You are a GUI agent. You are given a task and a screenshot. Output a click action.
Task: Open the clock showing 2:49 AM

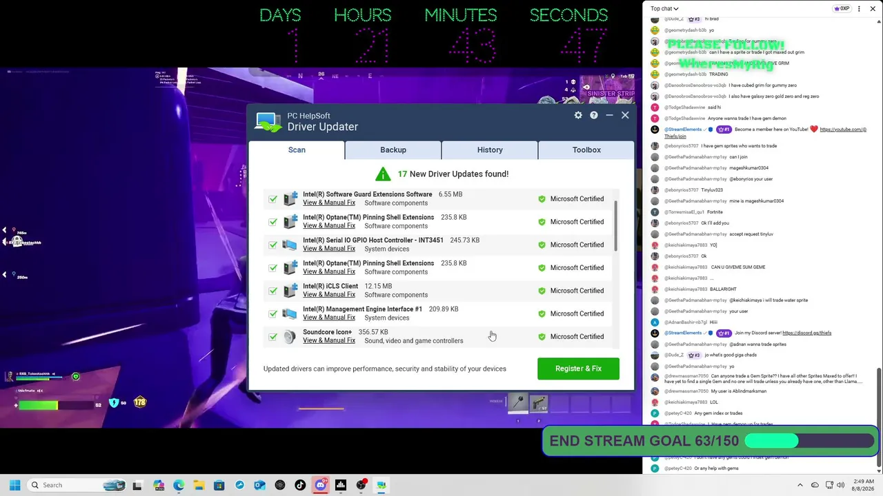click(863, 485)
